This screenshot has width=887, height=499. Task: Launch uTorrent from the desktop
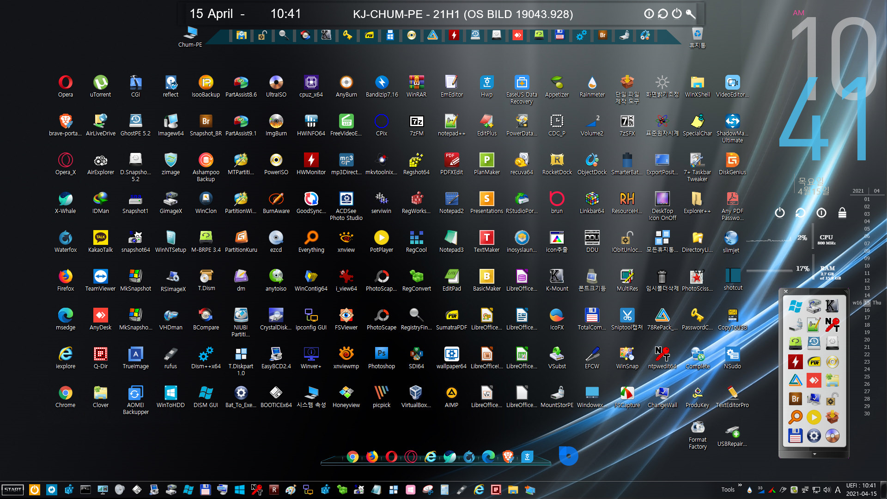pyautogui.click(x=100, y=86)
